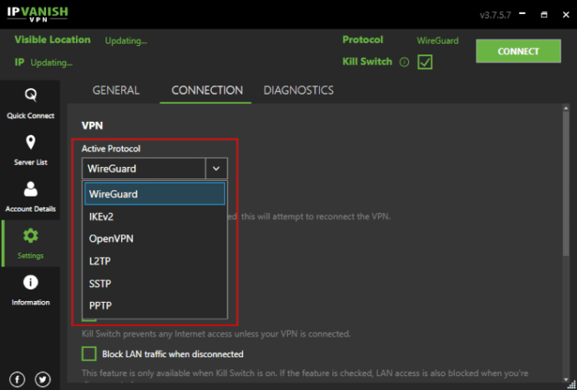
Task: Enable Block LAN traffic when disconnected
Action: pyautogui.click(x=89, y=354)
